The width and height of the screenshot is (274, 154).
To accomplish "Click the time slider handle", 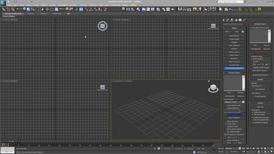I will point(12,141).
